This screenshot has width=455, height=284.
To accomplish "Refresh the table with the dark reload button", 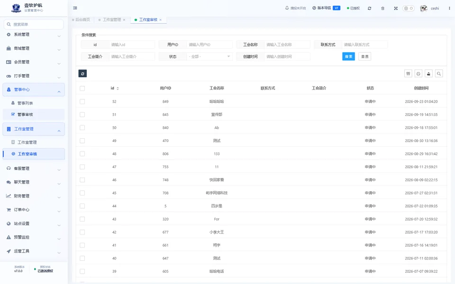I will [82, 74].
